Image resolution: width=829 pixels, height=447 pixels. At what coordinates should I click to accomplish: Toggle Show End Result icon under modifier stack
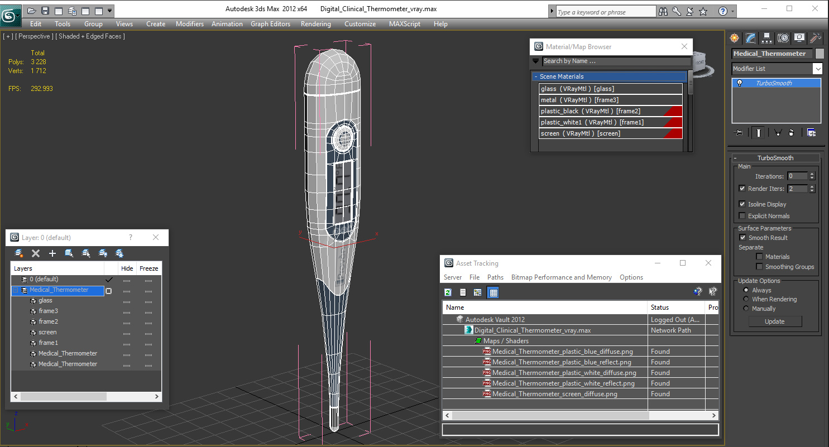tap(758, 132)
